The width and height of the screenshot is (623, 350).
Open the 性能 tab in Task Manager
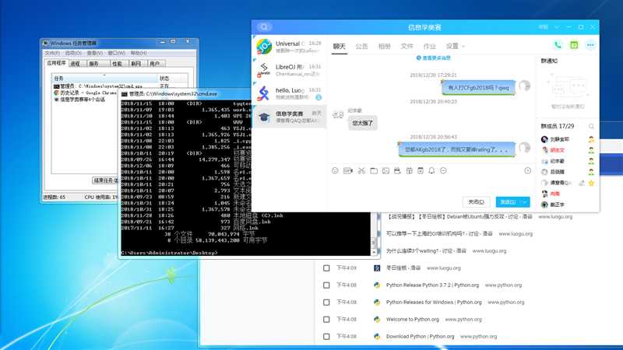(x=117, y=64)
